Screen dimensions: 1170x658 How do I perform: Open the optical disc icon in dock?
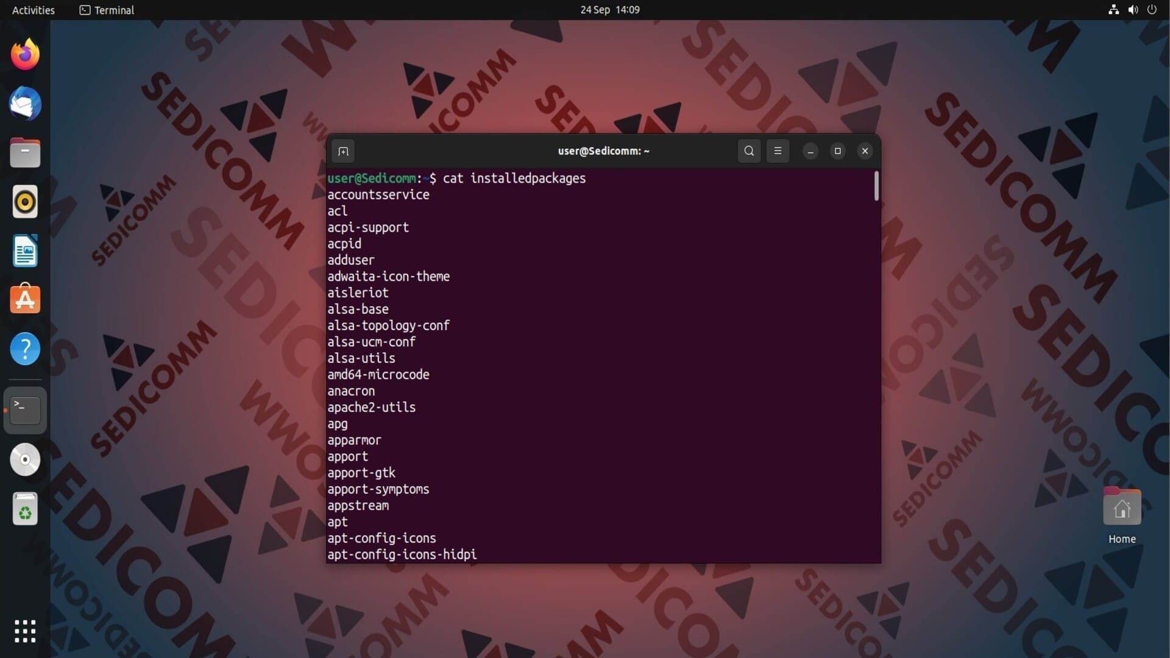pos(25,459)
